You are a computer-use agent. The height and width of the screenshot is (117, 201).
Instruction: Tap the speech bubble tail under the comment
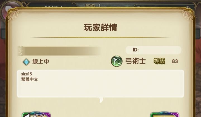click(101, 100)
